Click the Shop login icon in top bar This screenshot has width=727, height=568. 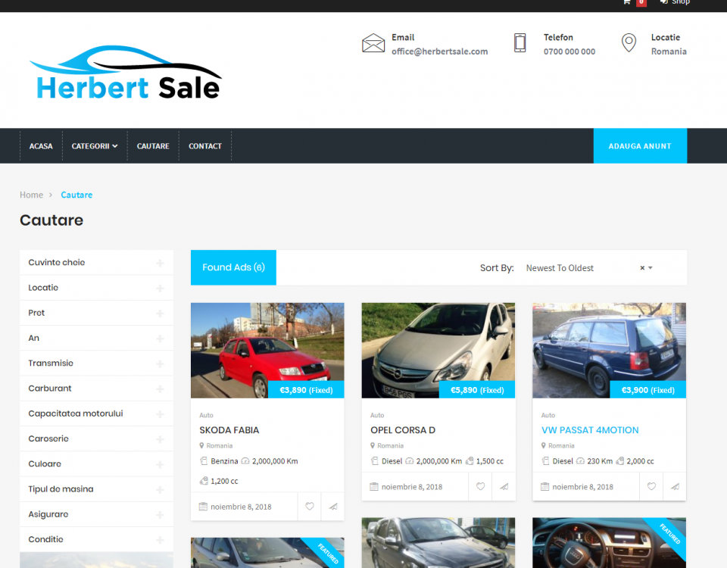(664, 2)
